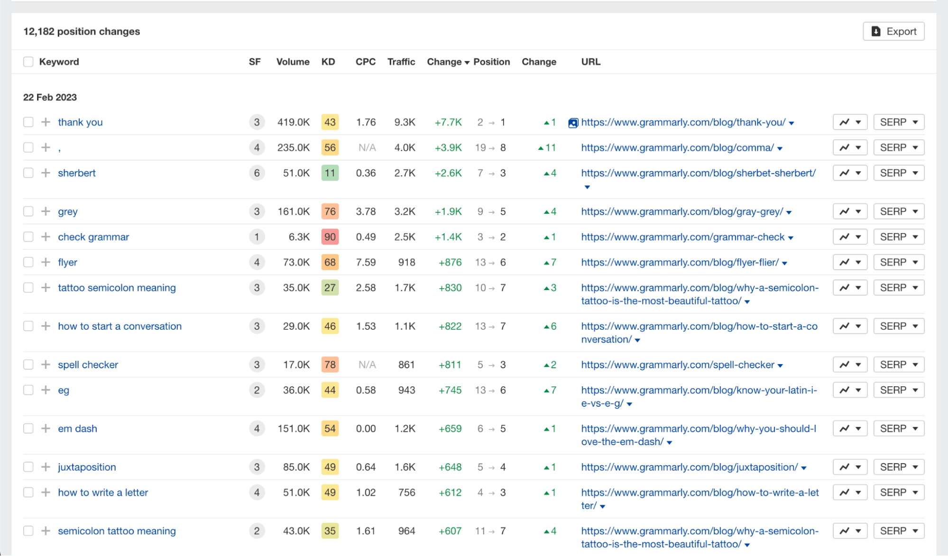
Task: Open the line chart for "how to write a letter"
Action: (846, 492)
